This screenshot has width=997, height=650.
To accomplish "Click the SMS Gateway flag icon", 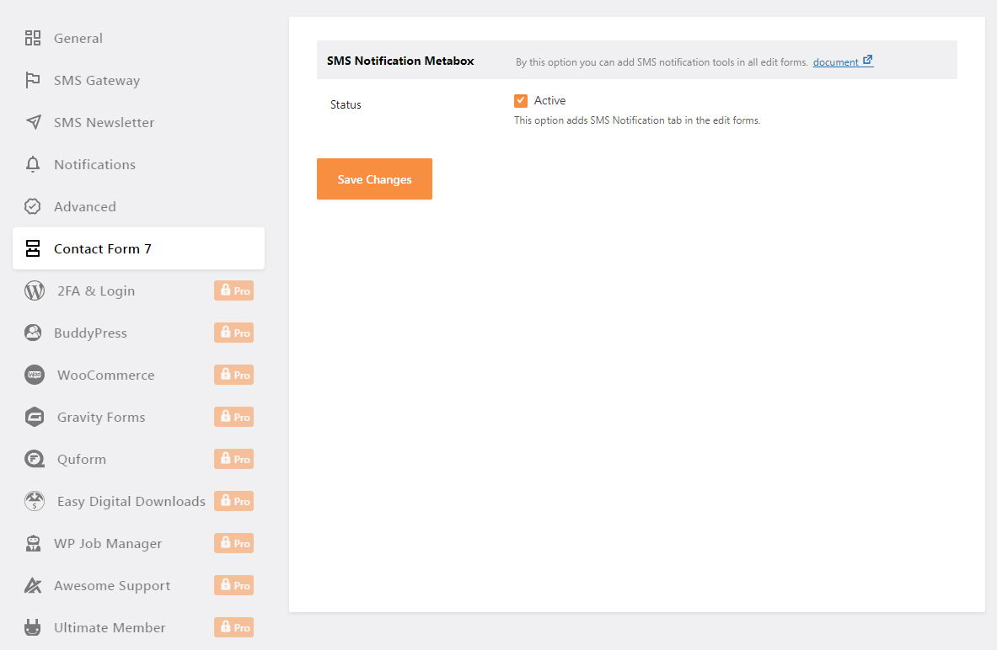I will click(x=33, y=80).
